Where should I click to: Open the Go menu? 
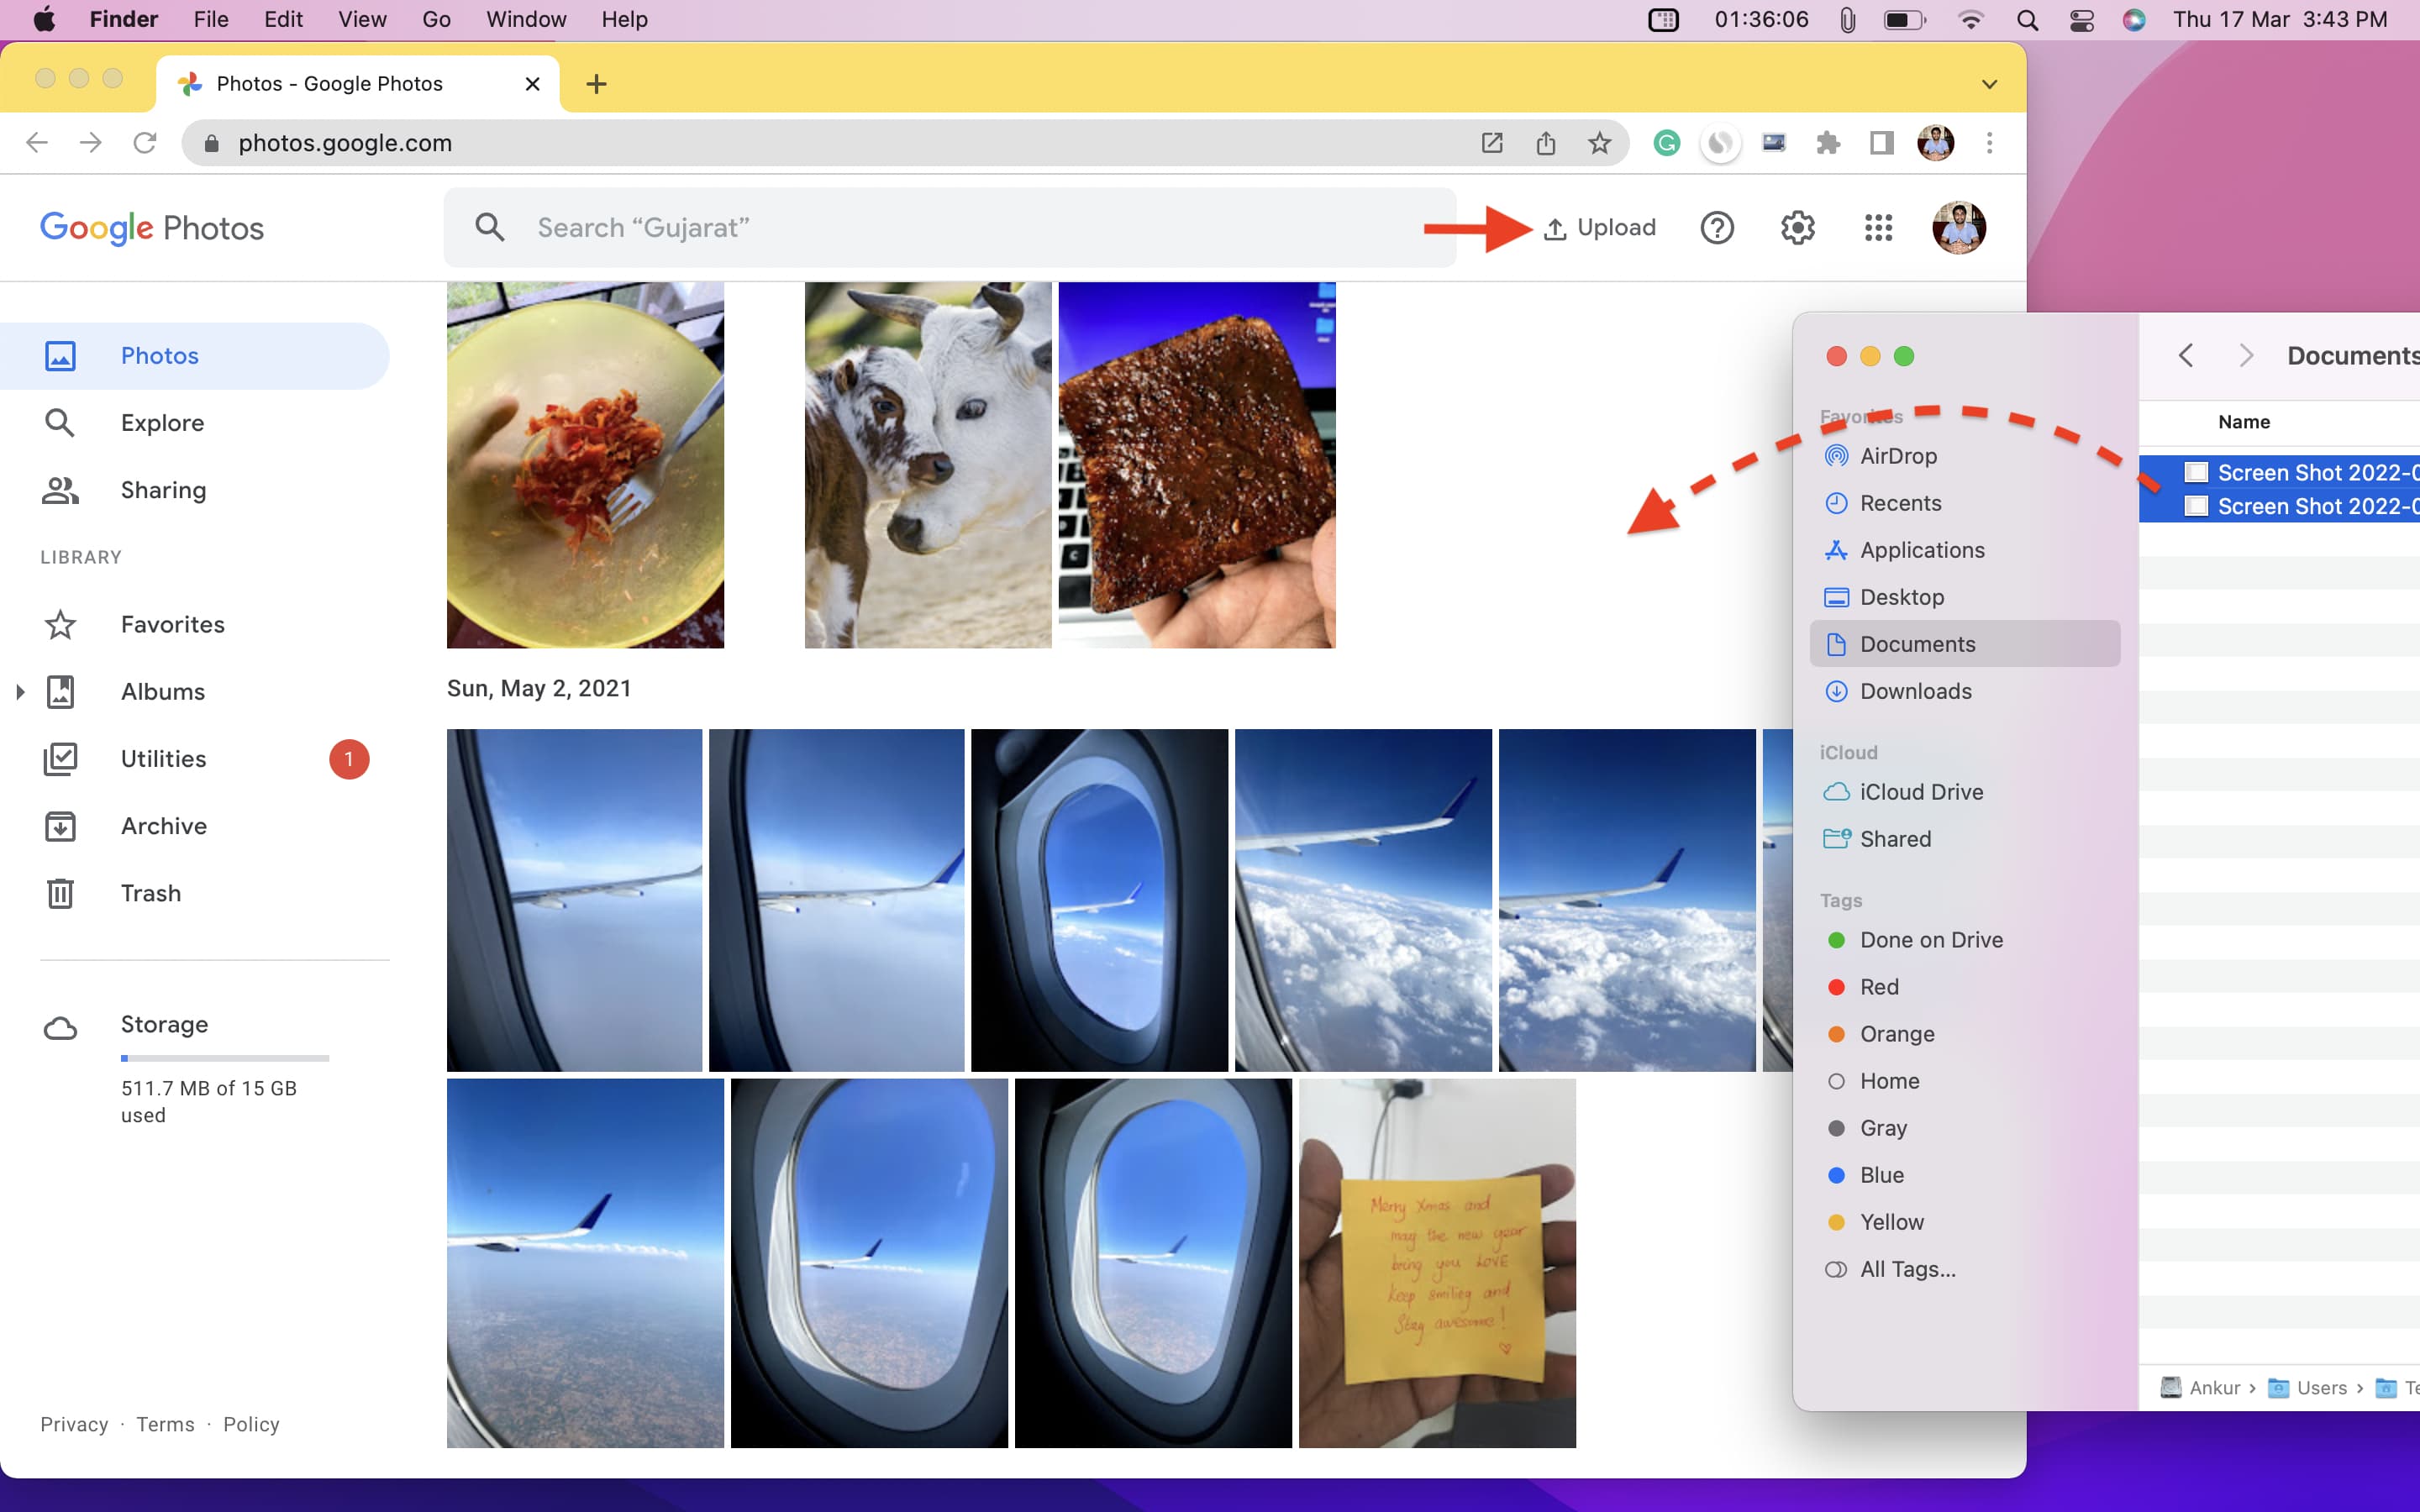click(436, 19)
